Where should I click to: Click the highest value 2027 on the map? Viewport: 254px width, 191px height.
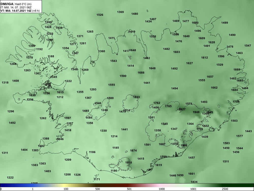tap(182, 109)
